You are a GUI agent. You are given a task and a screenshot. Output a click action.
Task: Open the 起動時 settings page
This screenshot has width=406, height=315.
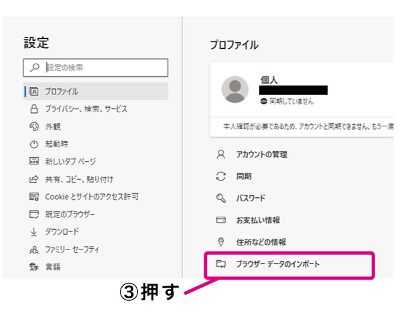click(x=57, y=144)
